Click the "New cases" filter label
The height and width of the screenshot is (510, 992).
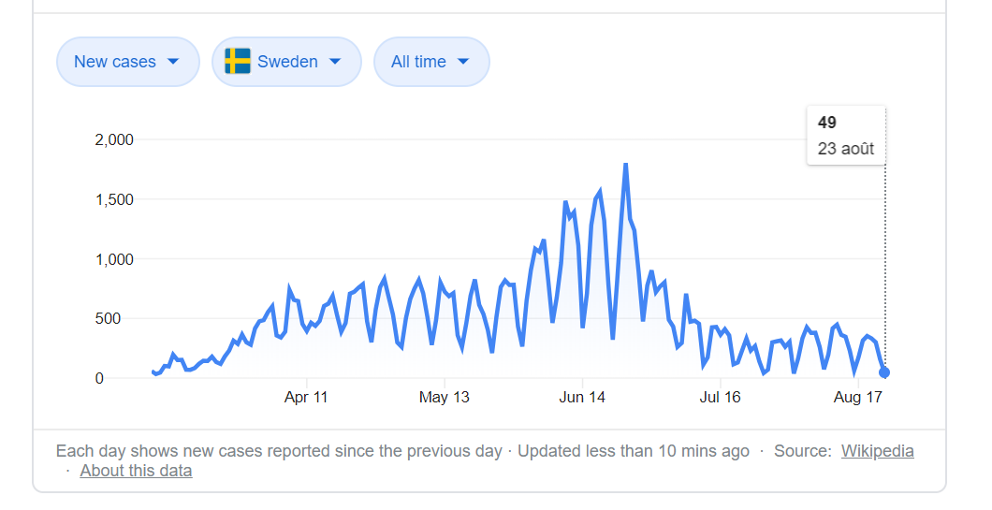click(114, 62)
